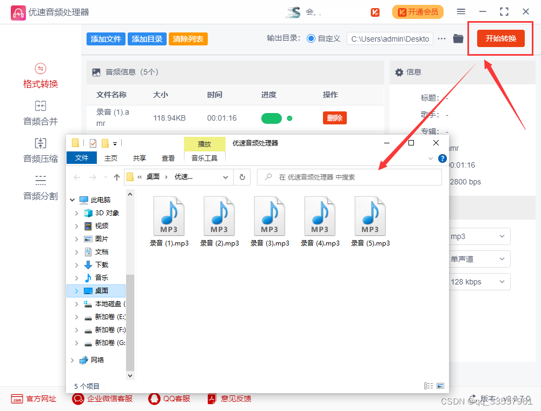
Task: Collapse 此电脑 tree node
Action: coord(72,200)
